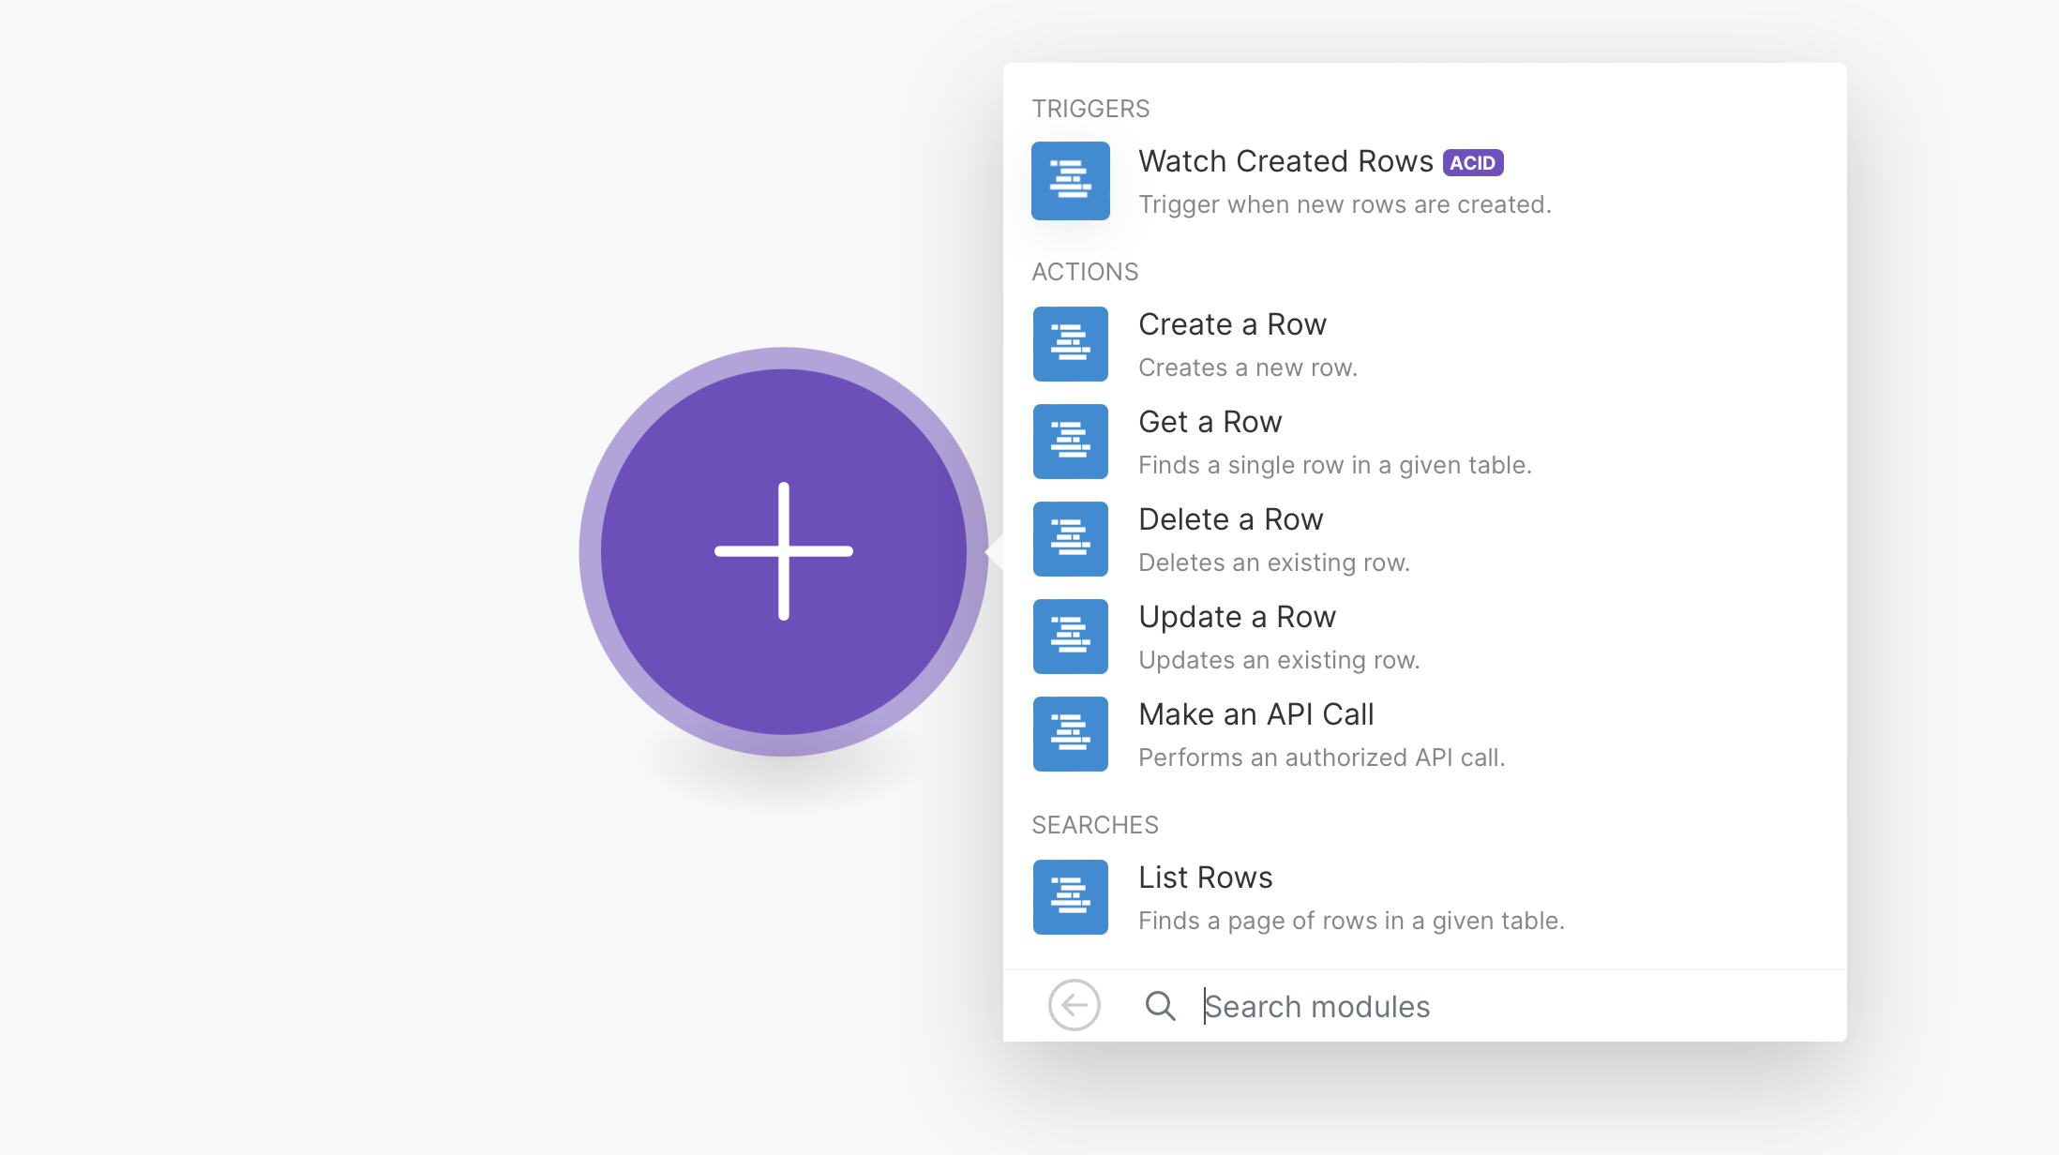The image size is (2059, 1155).
Task: Click the Create a Row module icon
Action: (1070, 344)
